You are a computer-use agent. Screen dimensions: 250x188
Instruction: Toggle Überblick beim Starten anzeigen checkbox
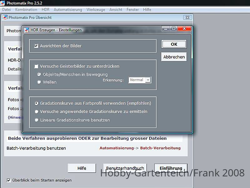[9, 180]
